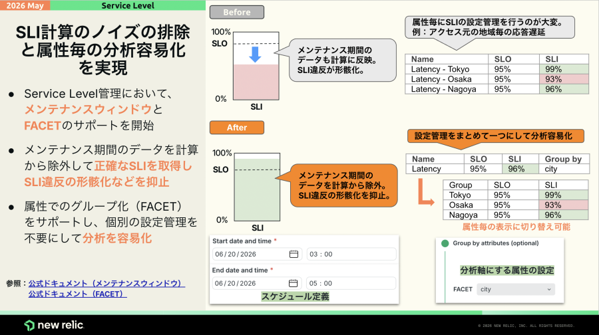Click the start time field 03:00
The height and width of the screenshot is (335, 599).
click(x=351, y=254)
